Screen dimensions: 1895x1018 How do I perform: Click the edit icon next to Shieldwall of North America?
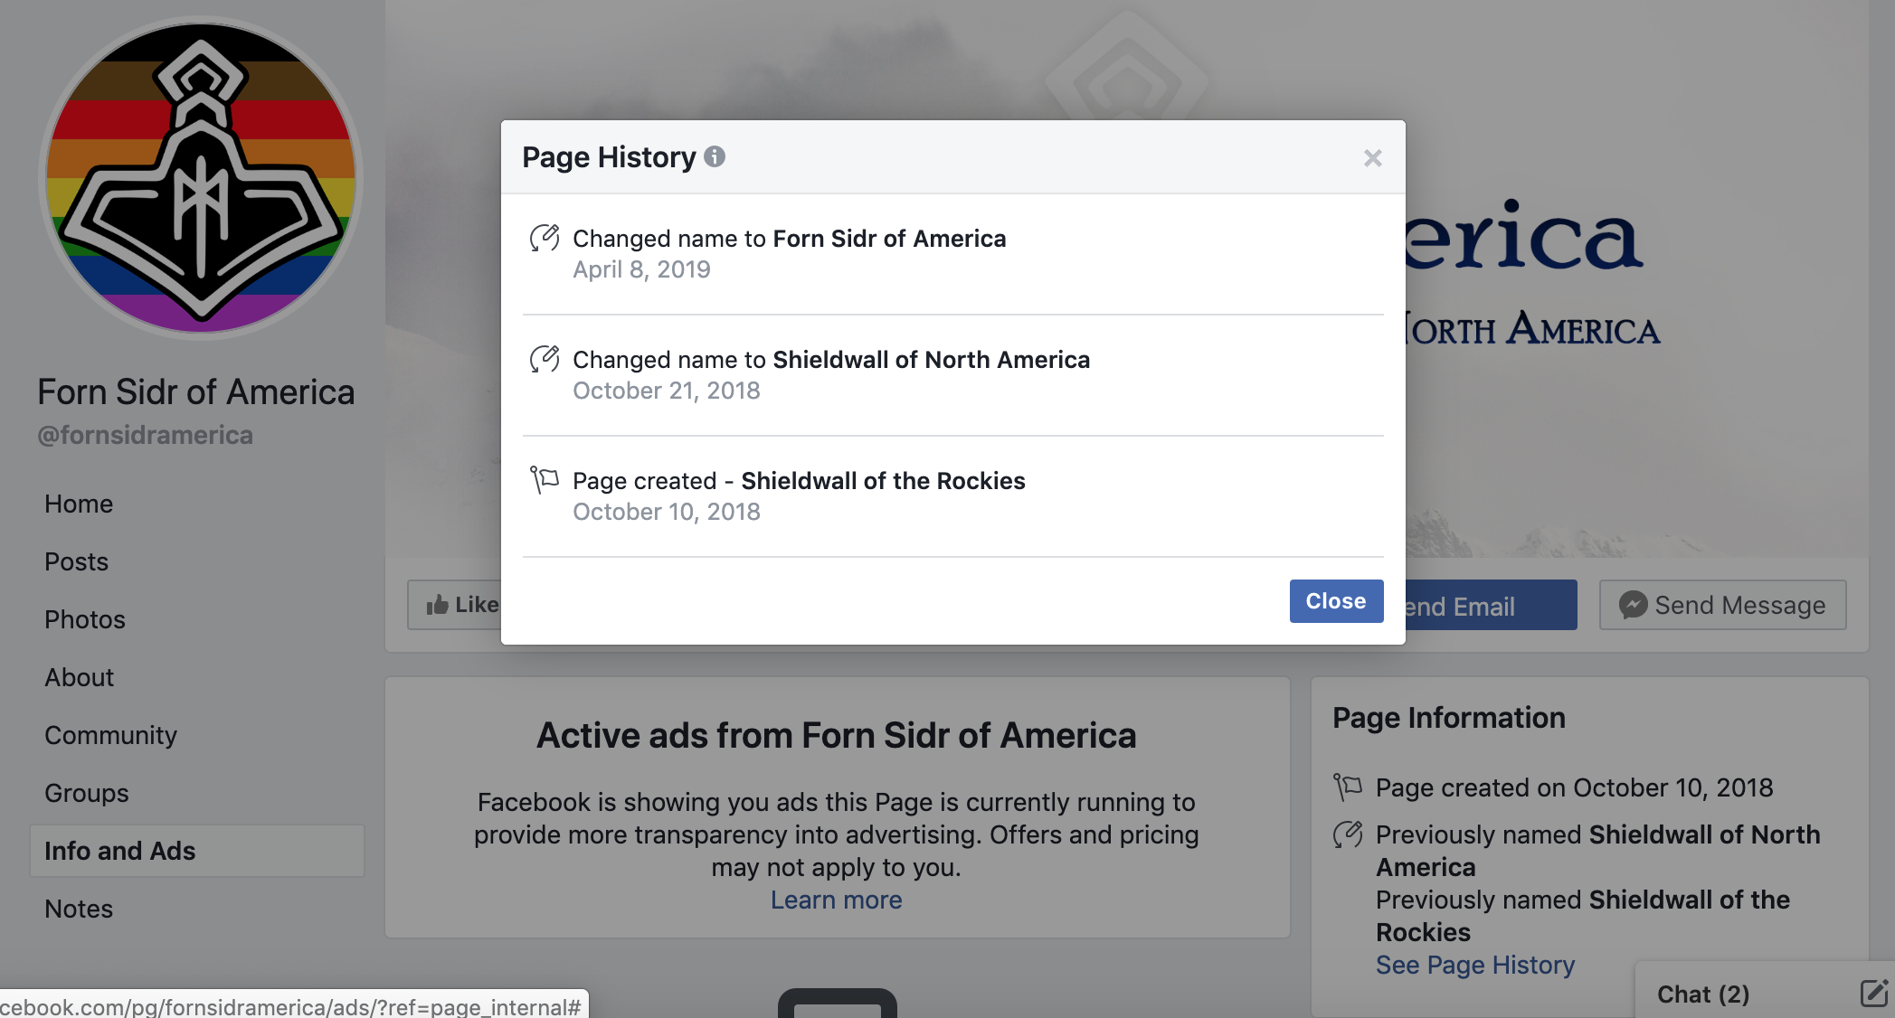545,359
